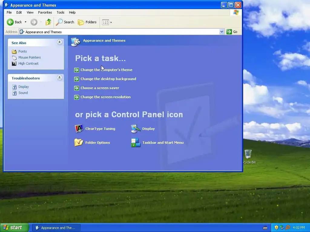This screenshot has width=310, height=232.
Task: Click the on-screen keyboard taskbar icon
Action: tap(265, 228)
